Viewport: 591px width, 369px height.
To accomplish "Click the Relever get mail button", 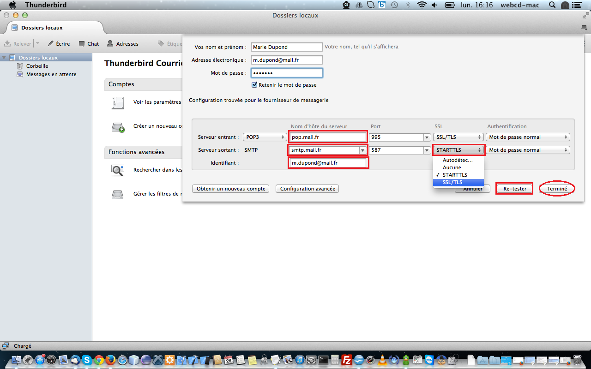I will click(18, 44).
